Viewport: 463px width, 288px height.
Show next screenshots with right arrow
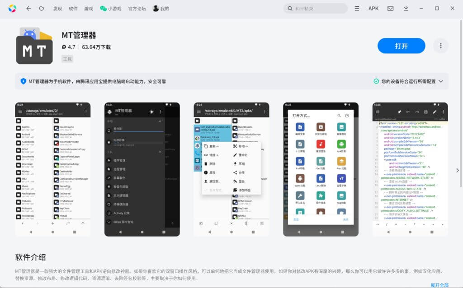(x=457, y=170)
